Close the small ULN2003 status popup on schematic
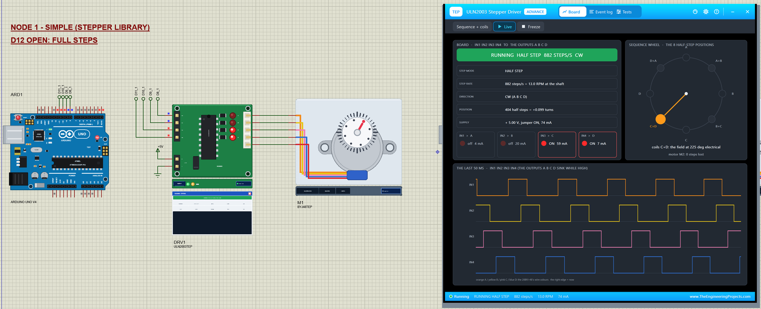This screenshot has height=309, width=761. coord(249,194)
